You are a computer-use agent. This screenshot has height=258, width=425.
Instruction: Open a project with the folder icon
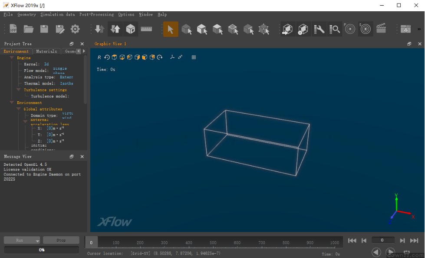pyautogui.click(x=29, y=29)
